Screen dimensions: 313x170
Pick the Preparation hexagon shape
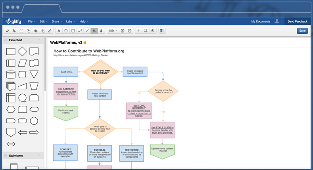pyautogui.click(x=11, y=109)
